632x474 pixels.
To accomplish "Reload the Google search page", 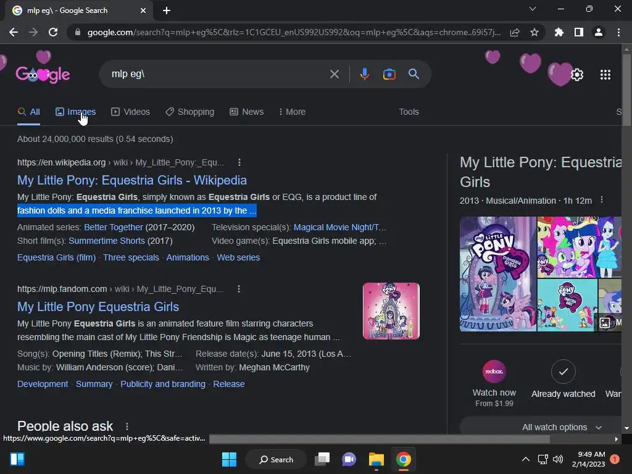I will click(x=53, y=32).
